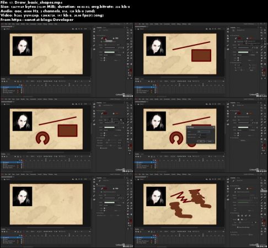Click the orange fill color swatch in the dialog frame's Properties panel
268x248 pixels.
coord(250,114)
